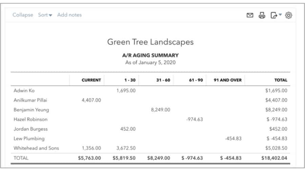This screenshot has width=305, height=169.
Task: Expand the export dropdown arrow
Action: [280, 15]
